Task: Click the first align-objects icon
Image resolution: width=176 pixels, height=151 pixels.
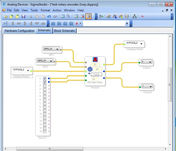Action: (x=13, y=23)
